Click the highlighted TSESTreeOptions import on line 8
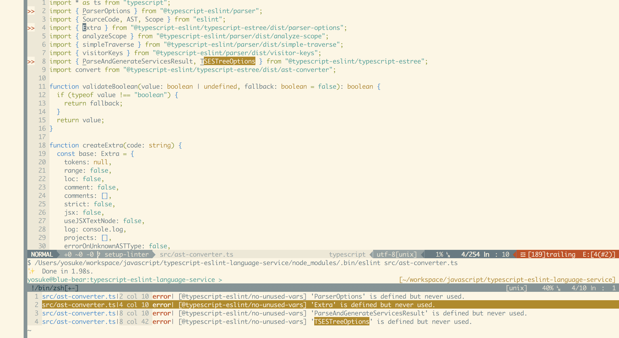This screenshot has height=338, width=619. pyautogui.click(x=229, y=61)
